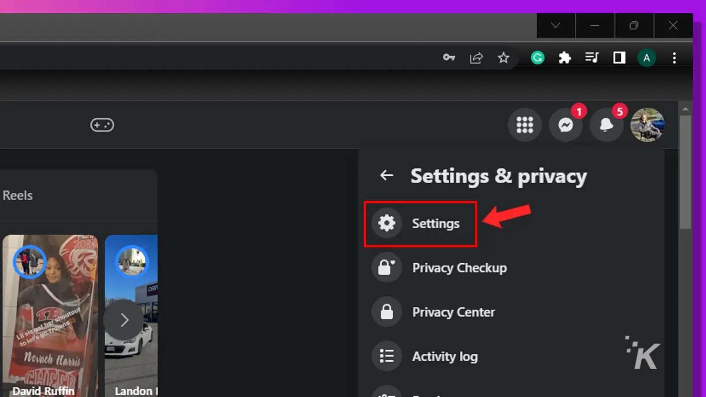The width and height of the screenshot is (706, 397).
Task: Open the notifications bell
Action: point(607,125)
